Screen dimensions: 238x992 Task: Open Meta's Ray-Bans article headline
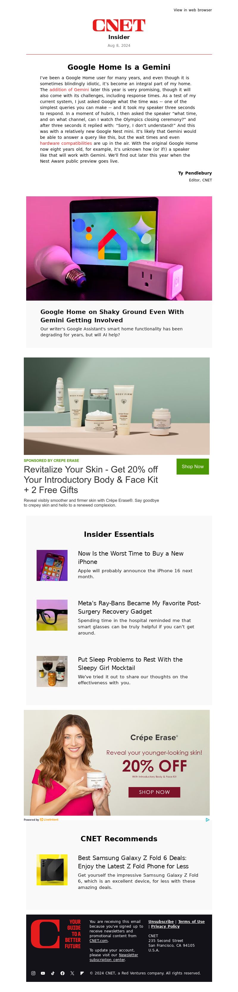pyautogui.click(x=139, y=607)
